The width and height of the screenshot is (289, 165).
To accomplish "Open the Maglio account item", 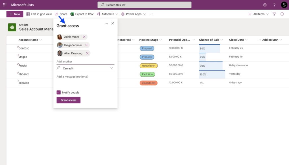I will click(x=23, y=57).
